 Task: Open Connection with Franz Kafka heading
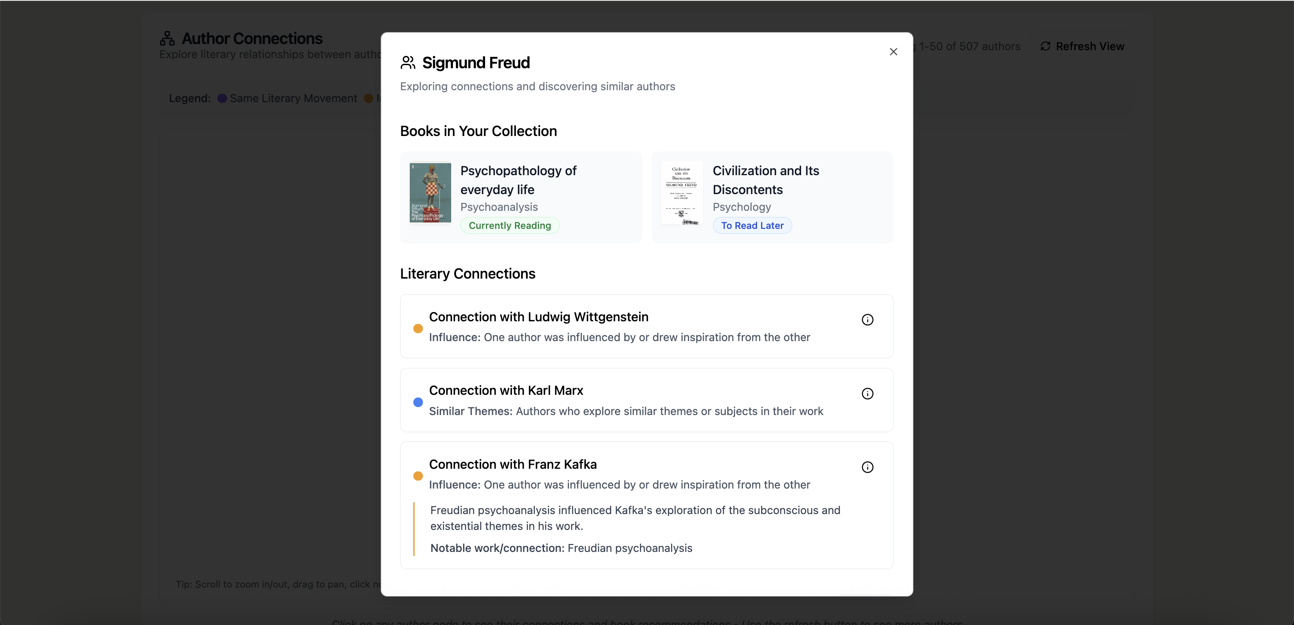point(513,464)
